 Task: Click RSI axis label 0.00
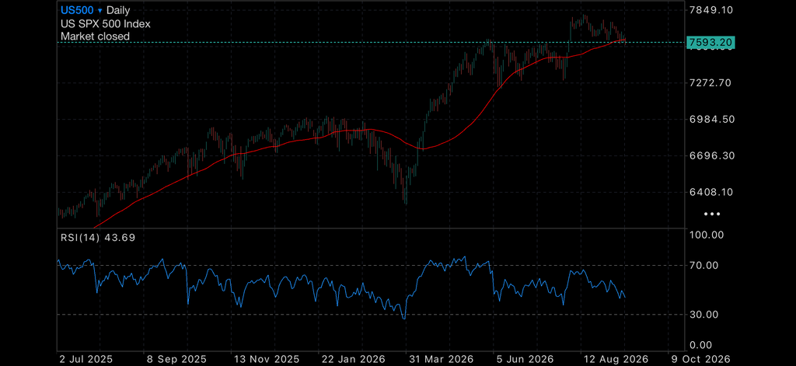702,345
